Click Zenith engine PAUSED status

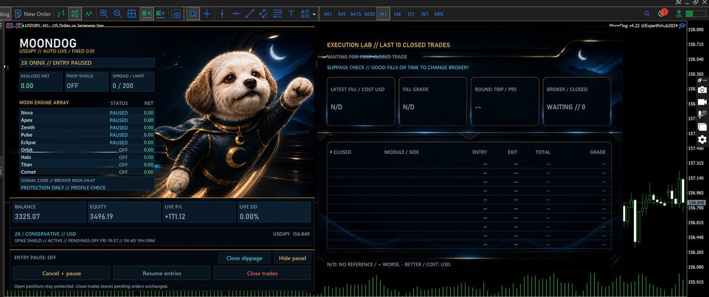(x=119, y=128)
